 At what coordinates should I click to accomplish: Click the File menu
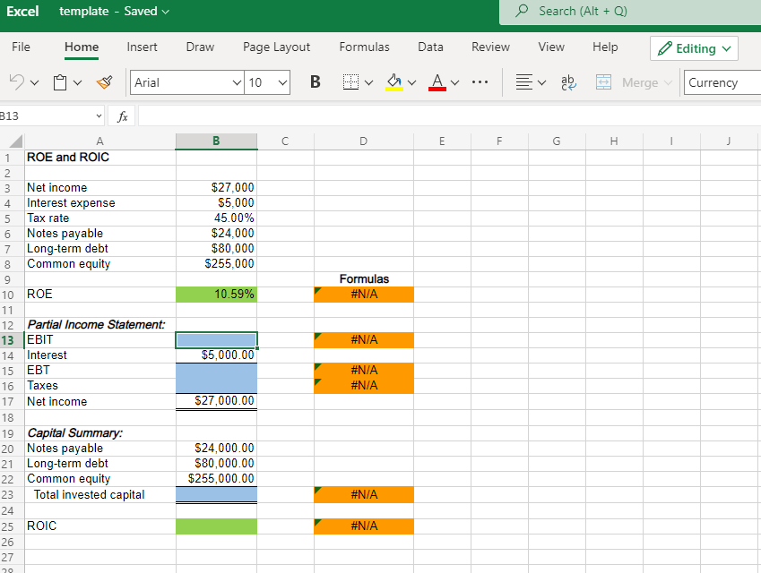click(x=21, y=47)
